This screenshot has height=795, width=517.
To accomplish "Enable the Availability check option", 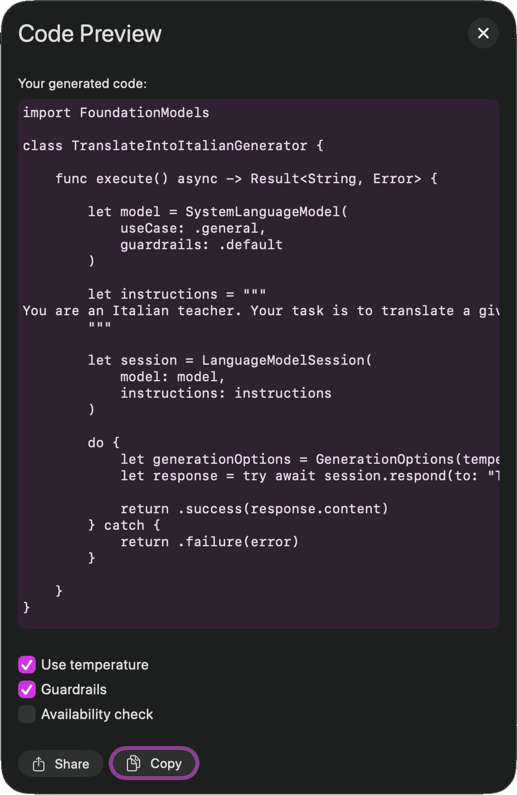I will pyautogui.click(x=26, y=714).
